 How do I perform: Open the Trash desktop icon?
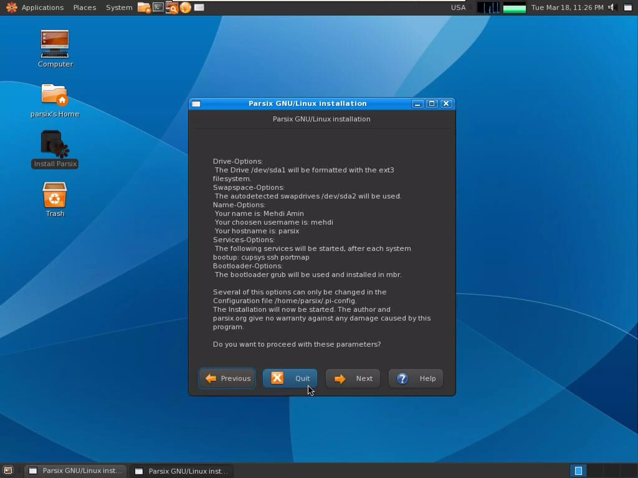point(55,195)
